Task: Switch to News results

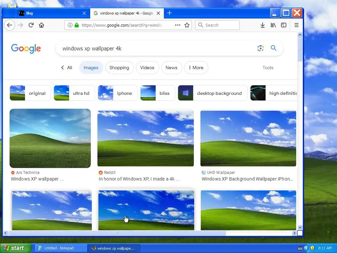Action: [x=171, y=68]
